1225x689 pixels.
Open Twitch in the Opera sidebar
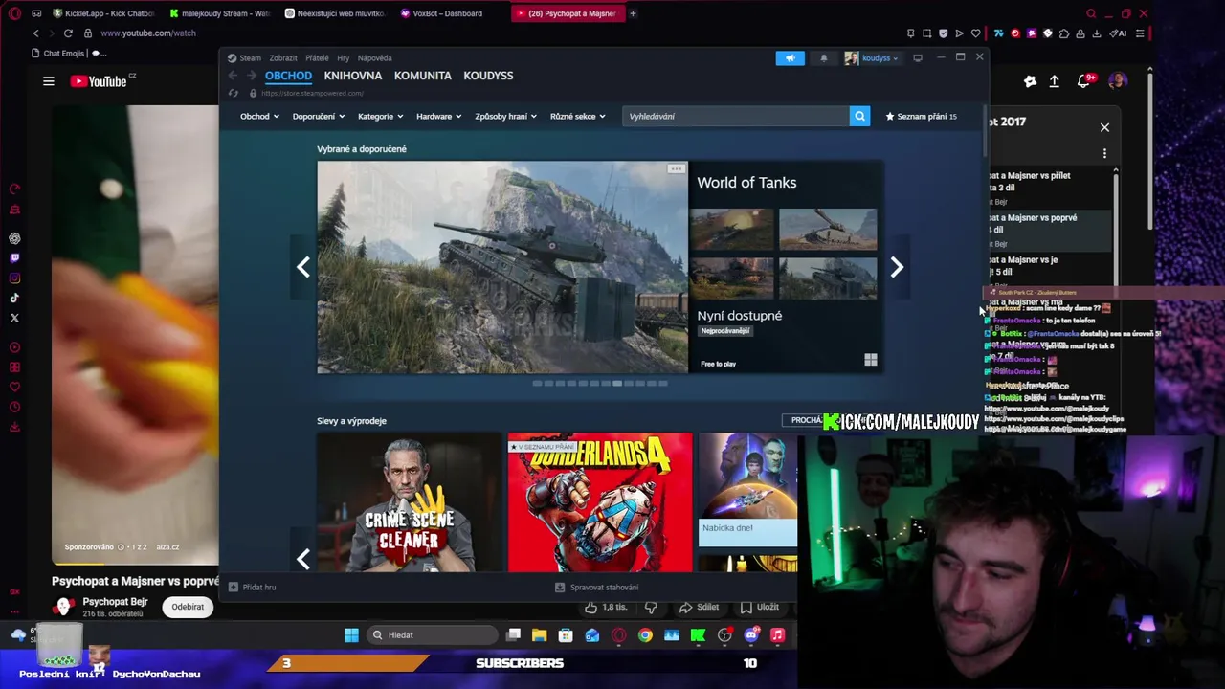(14, 258)
